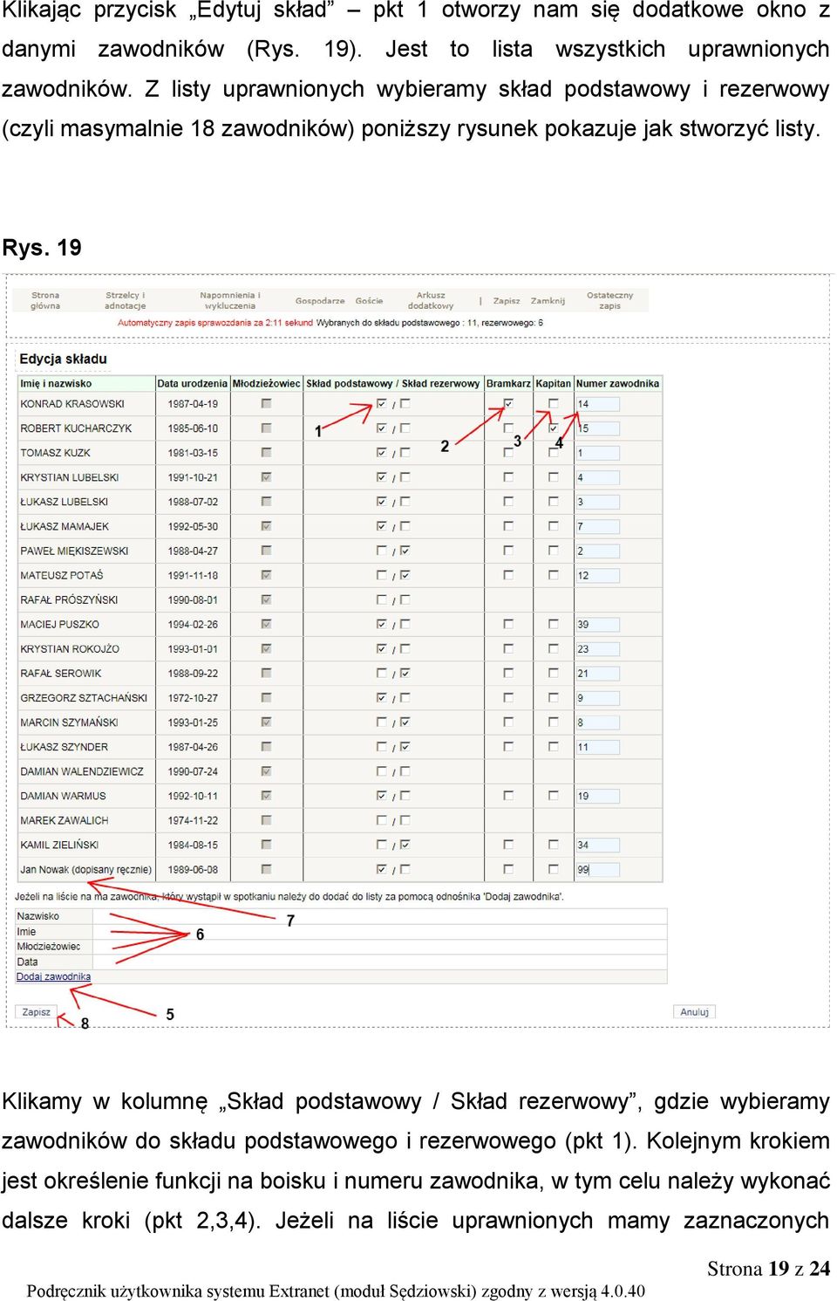
Task: Click the Dodaj zawodnika link
Action: 53,976
